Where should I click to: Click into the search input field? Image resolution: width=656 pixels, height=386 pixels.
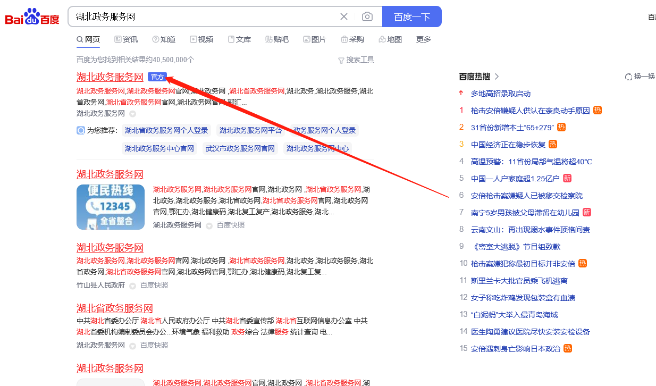pos(205,16)
